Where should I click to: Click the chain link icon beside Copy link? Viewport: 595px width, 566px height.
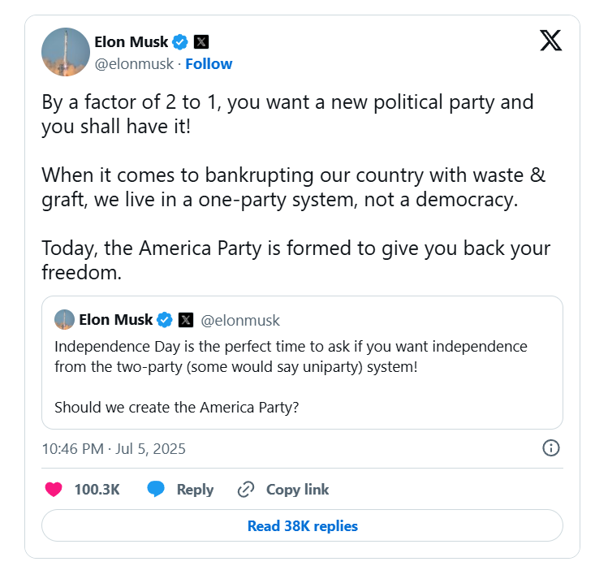point(246,490)
